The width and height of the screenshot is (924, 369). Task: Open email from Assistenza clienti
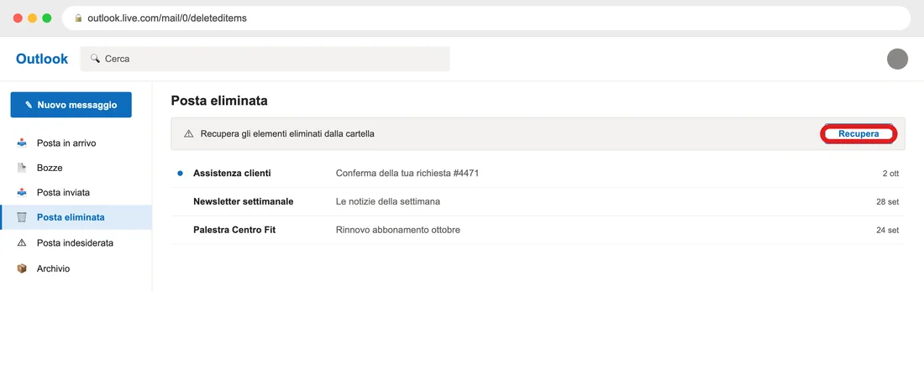538,173
